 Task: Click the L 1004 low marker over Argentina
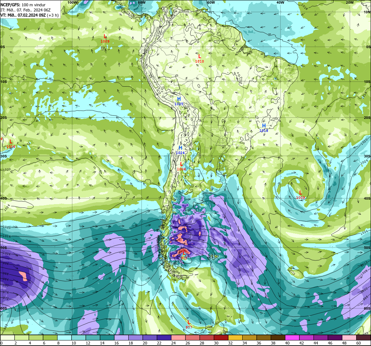pos(181,166)
